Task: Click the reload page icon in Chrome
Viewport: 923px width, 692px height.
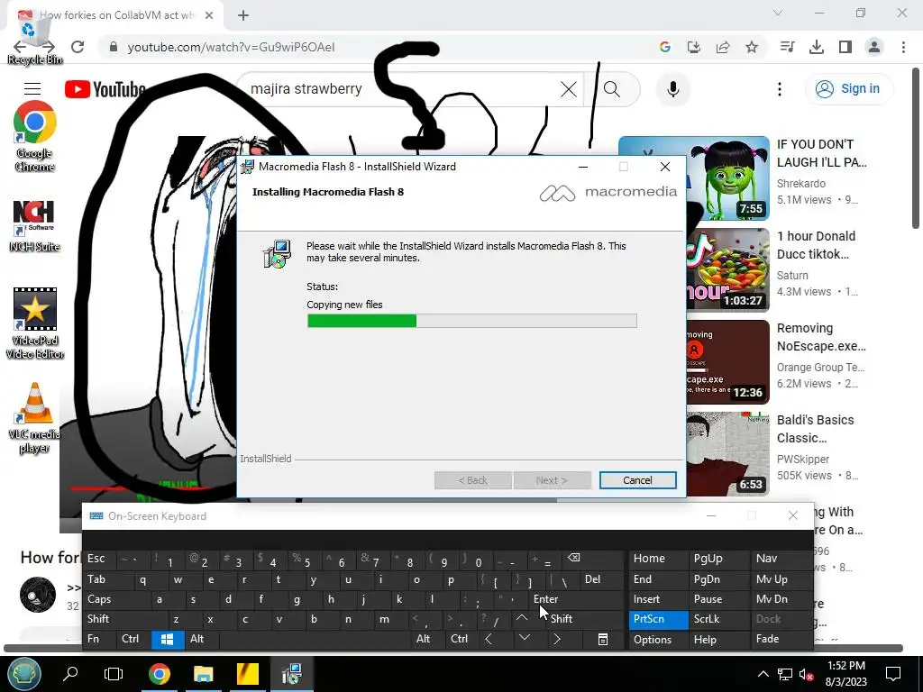Action: coord(78,47)
